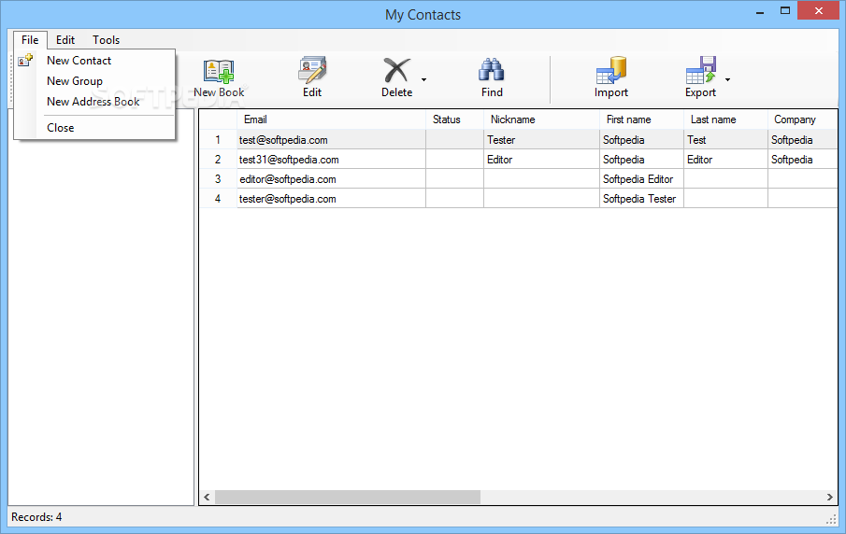Click the Tester nickname cell

point(541,139)
